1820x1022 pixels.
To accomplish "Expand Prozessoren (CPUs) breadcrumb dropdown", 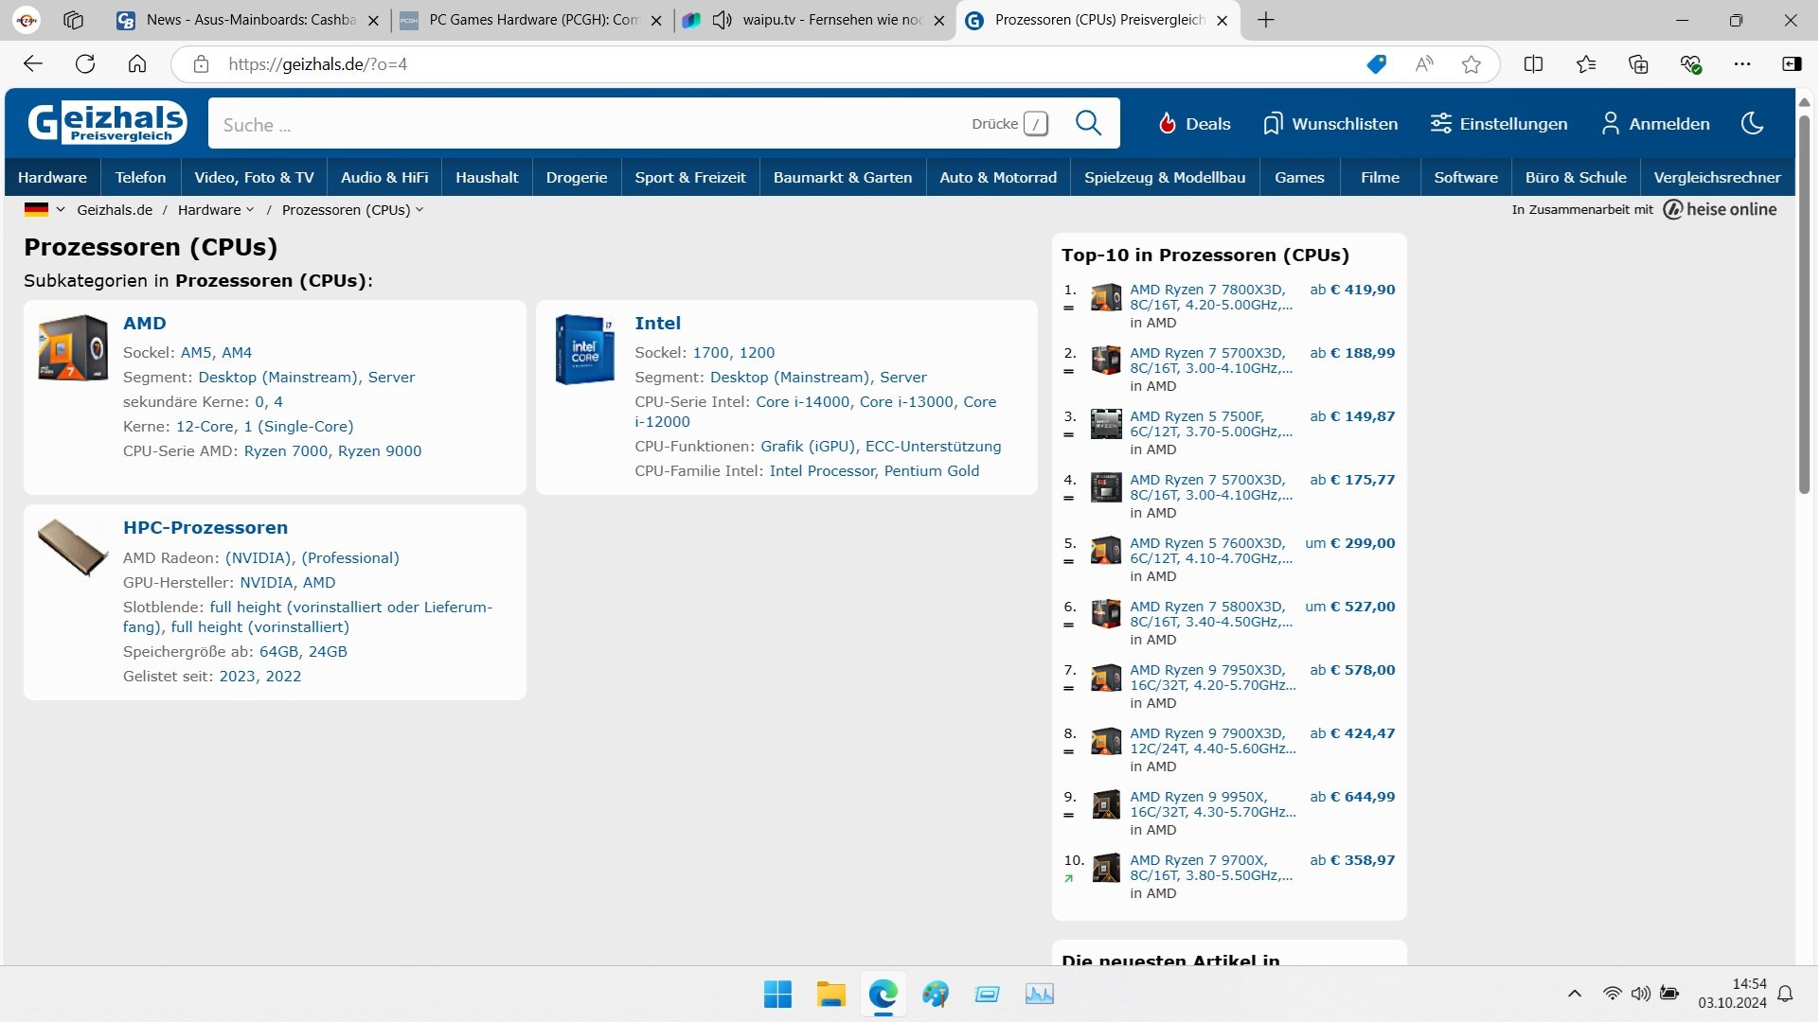I will (419, 210).
